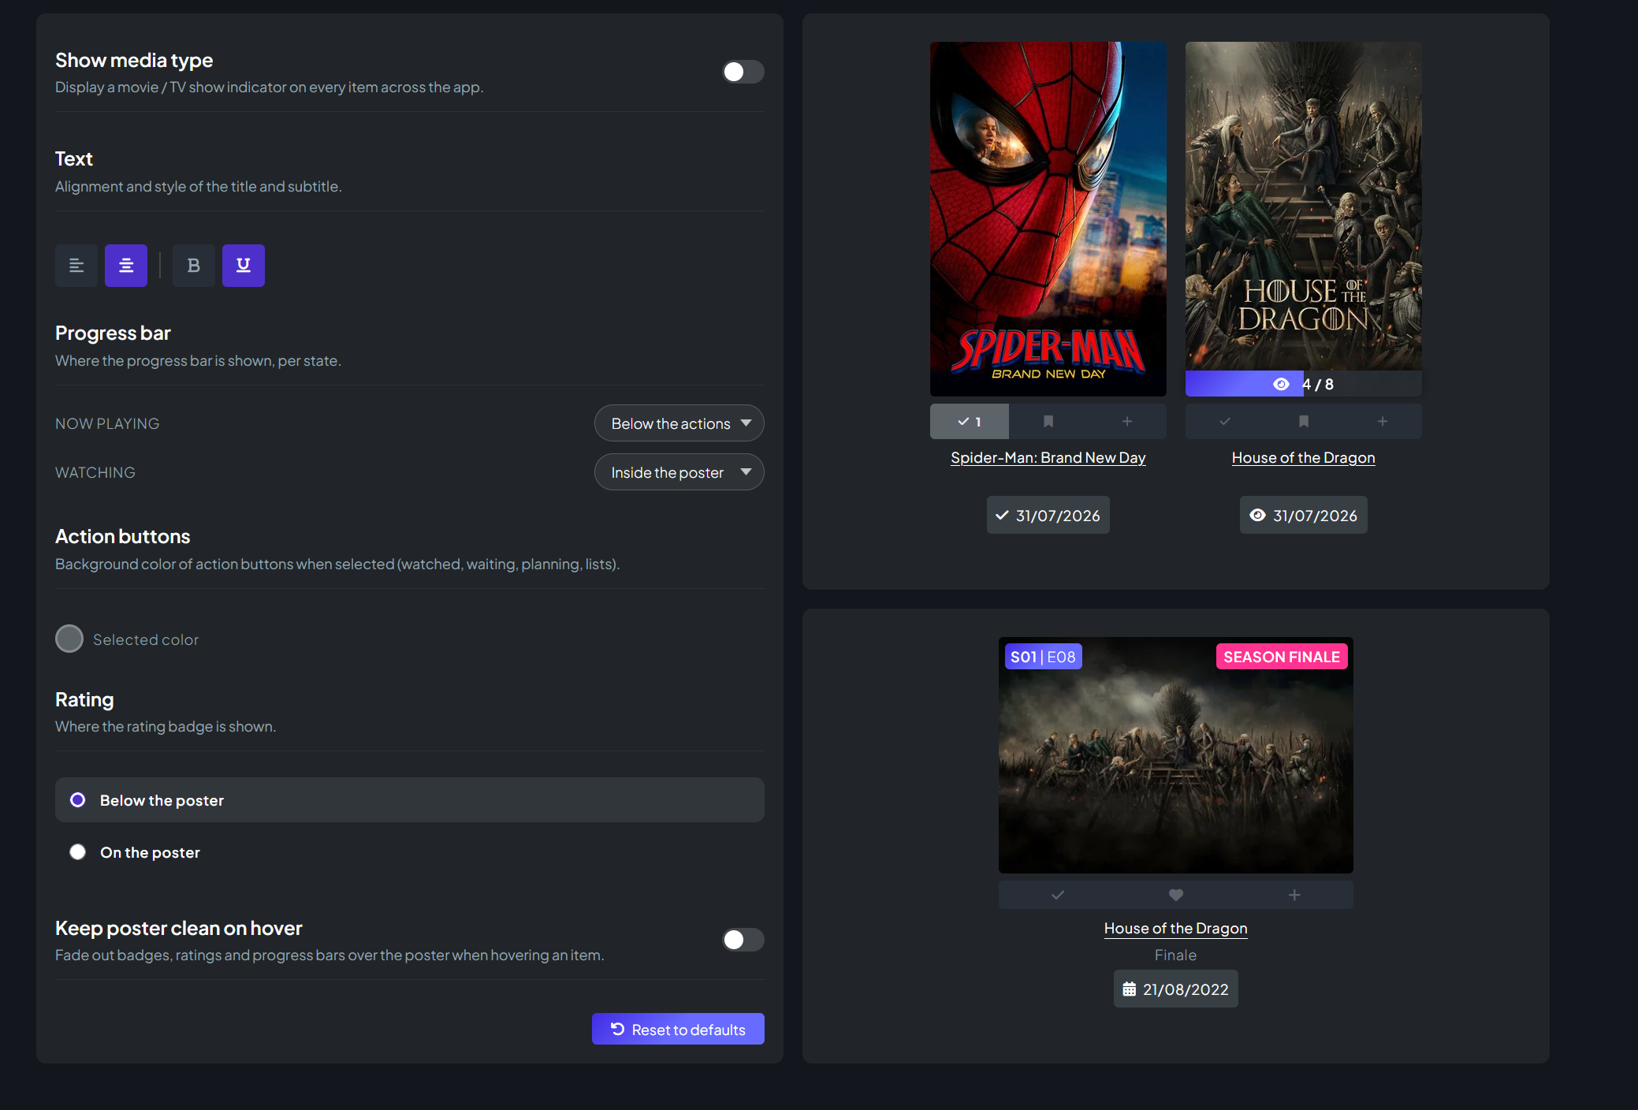This screenshot has height=1110, width=1638.
Task: Open Spider-Man: Brand New Day title link
Action: pos(1048,458)
